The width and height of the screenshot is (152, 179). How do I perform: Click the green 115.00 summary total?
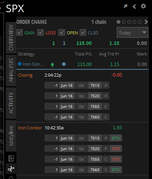click(x=84, y=43)
